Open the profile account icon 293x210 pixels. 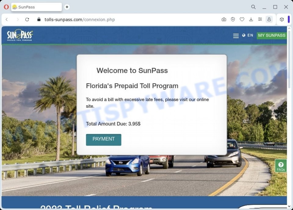269,20
